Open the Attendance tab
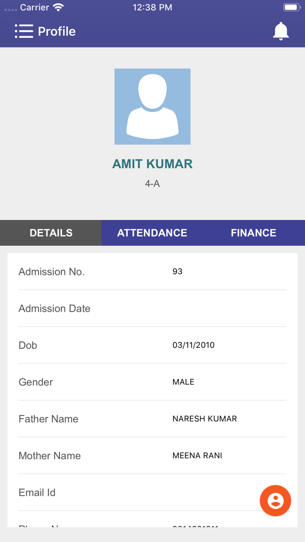The height and width of the screenshot is (542, 305). pos(152,233)
